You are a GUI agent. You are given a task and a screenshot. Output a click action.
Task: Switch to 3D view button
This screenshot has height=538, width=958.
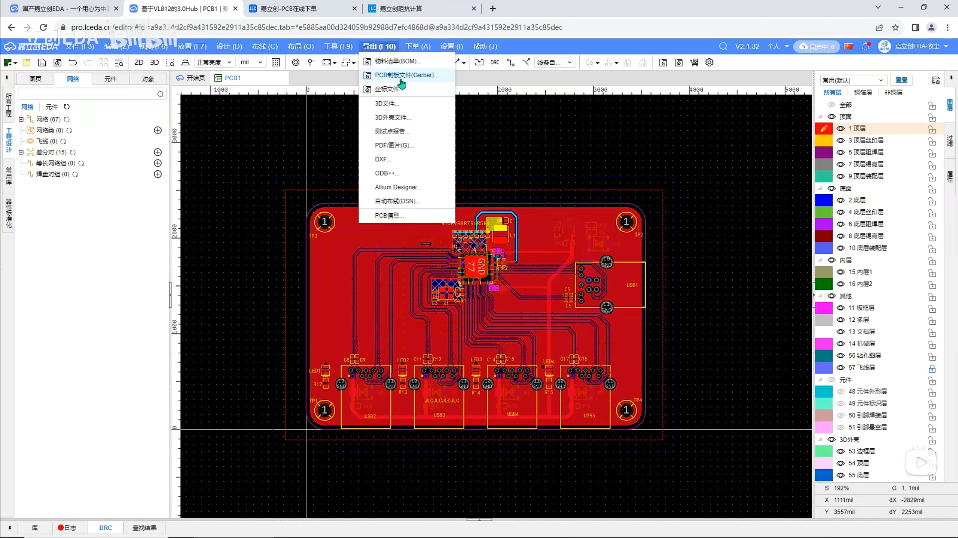click(x=154, y=62)
